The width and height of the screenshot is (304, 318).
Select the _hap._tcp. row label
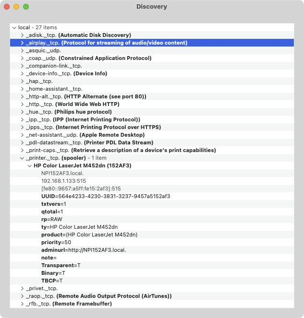[39, 81]
